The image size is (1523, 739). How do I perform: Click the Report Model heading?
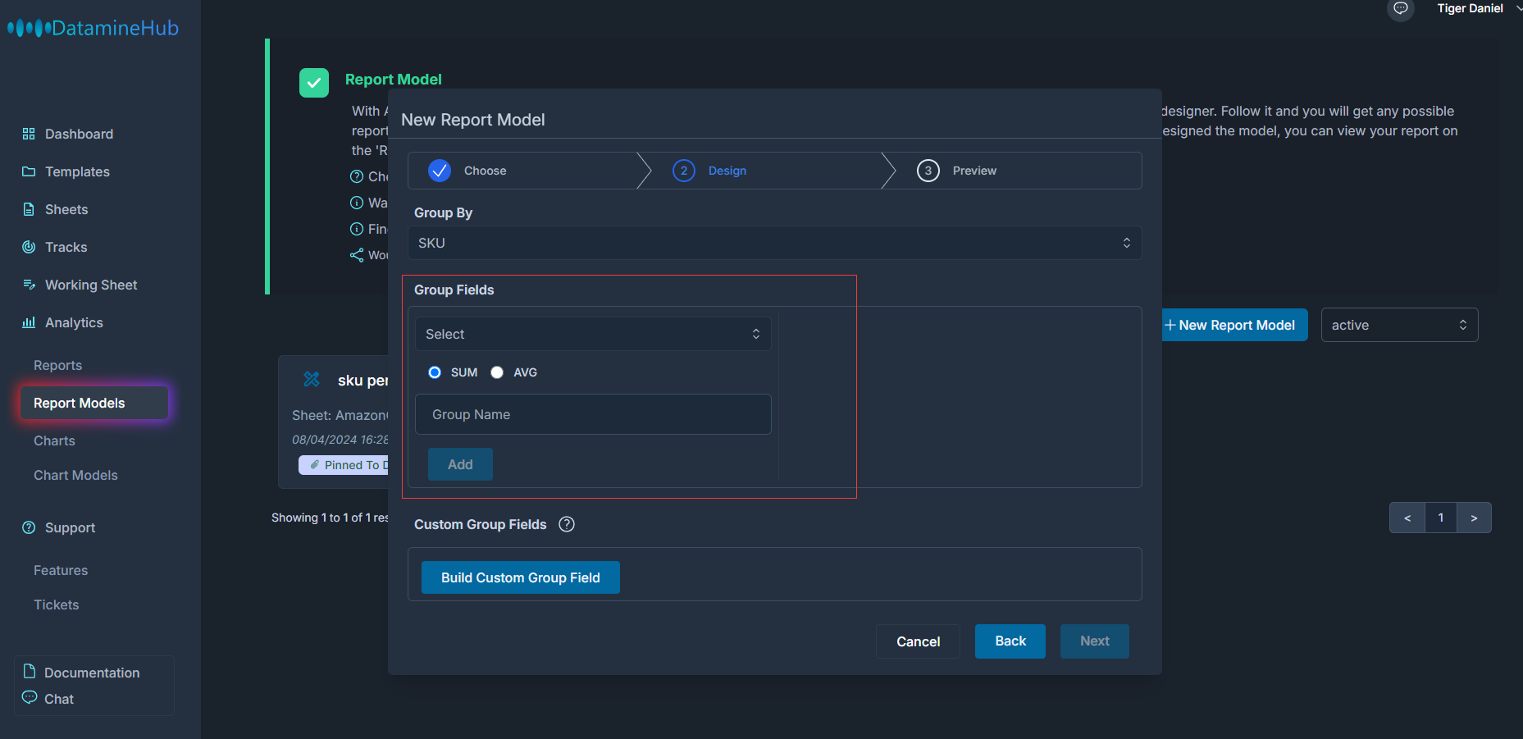click(394, 80)
